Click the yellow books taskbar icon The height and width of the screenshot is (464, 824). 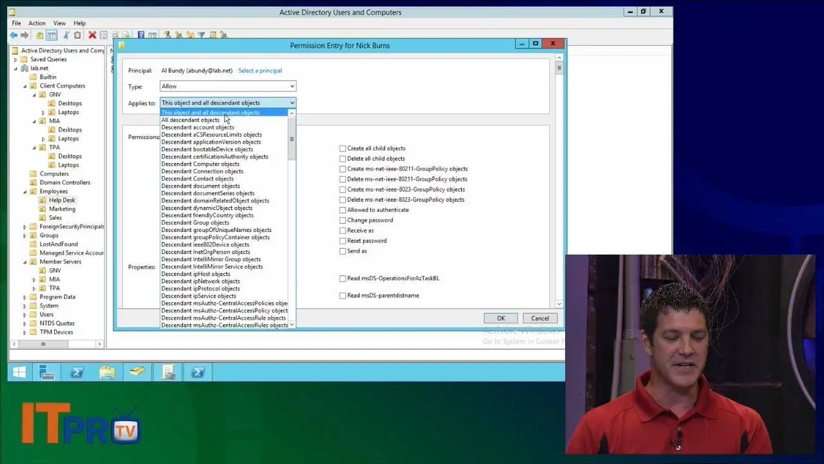pyautogui.click(x=137, y=372)
